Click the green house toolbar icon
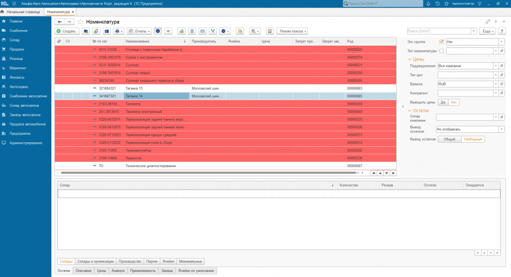 [182, 31]
